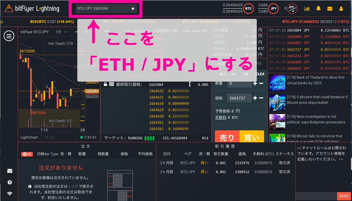Screen dimensions: 352x201
Task: Open headline 'Nexo investigation is not political'
Action: (316, 119)
